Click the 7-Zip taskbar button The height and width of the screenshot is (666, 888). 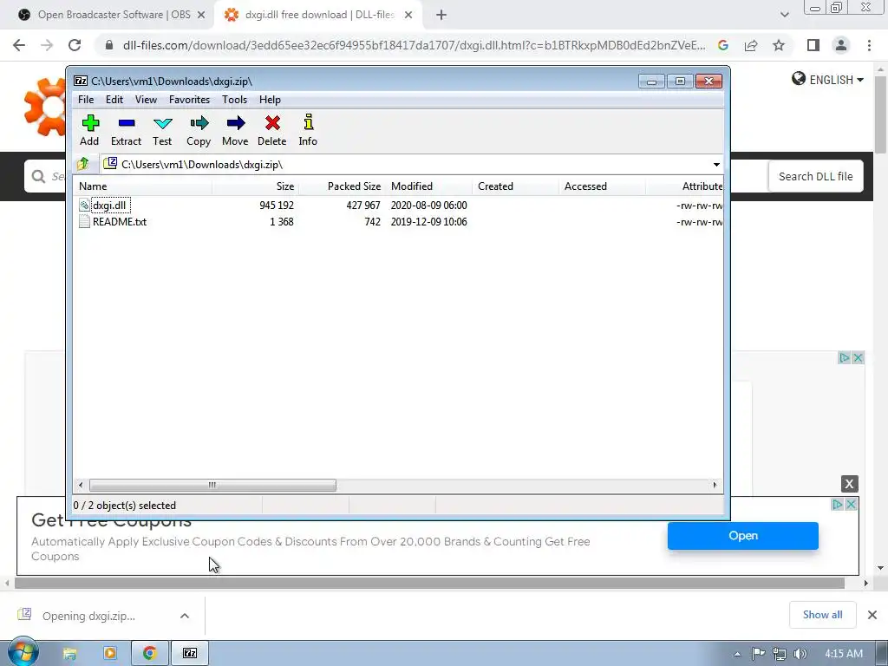point(190,654)
